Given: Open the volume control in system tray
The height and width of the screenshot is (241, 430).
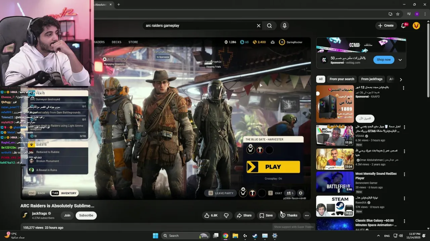Looking at the screenshot, I should point(401,236).
